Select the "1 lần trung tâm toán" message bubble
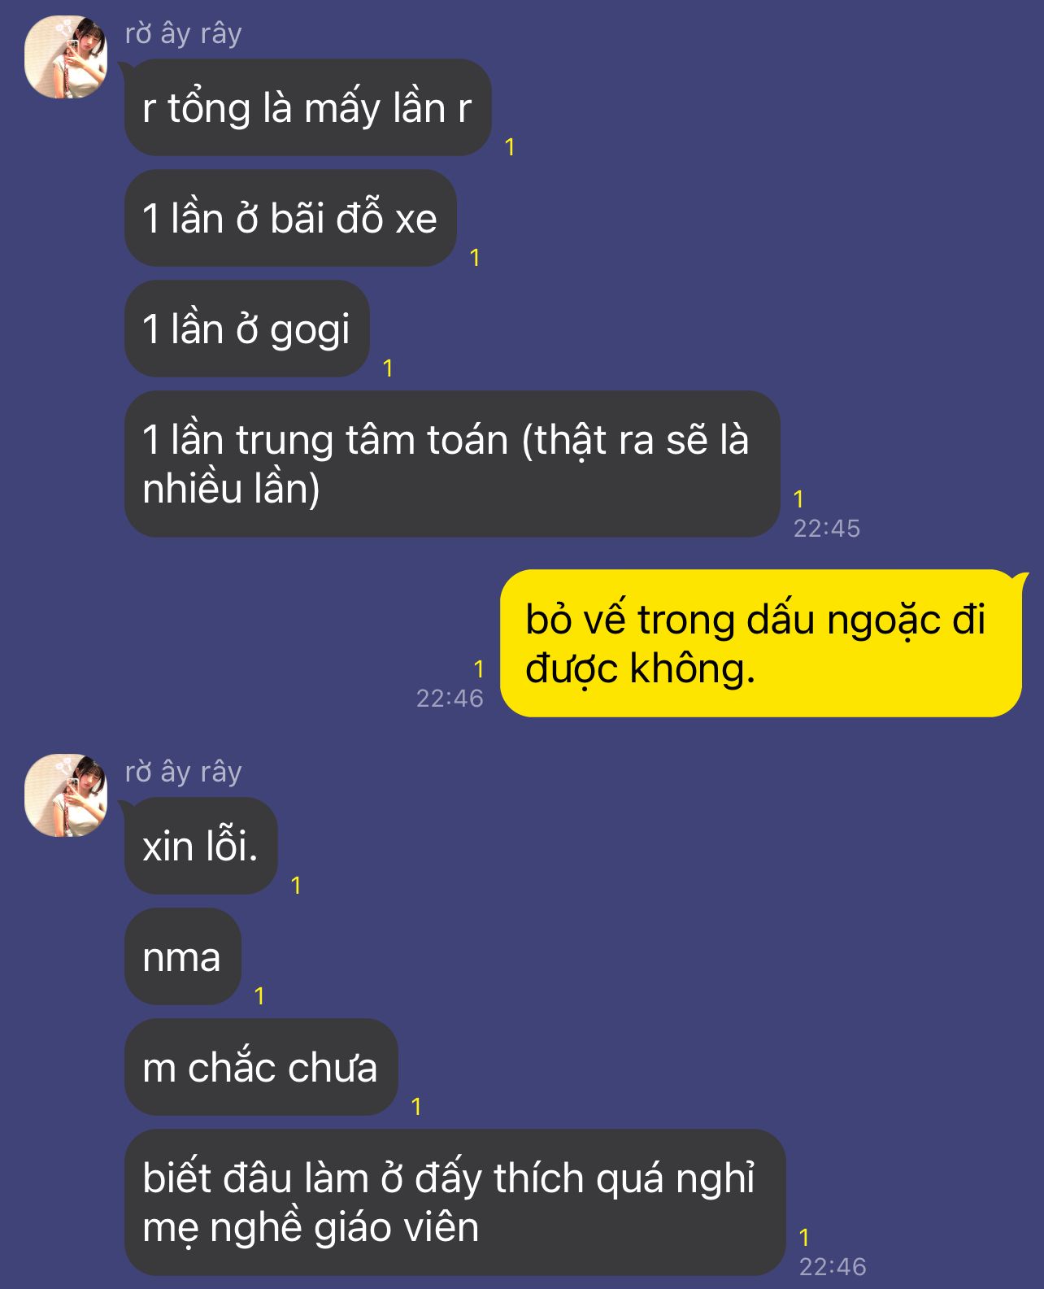1044x1289 pixels. pos(452,464)
